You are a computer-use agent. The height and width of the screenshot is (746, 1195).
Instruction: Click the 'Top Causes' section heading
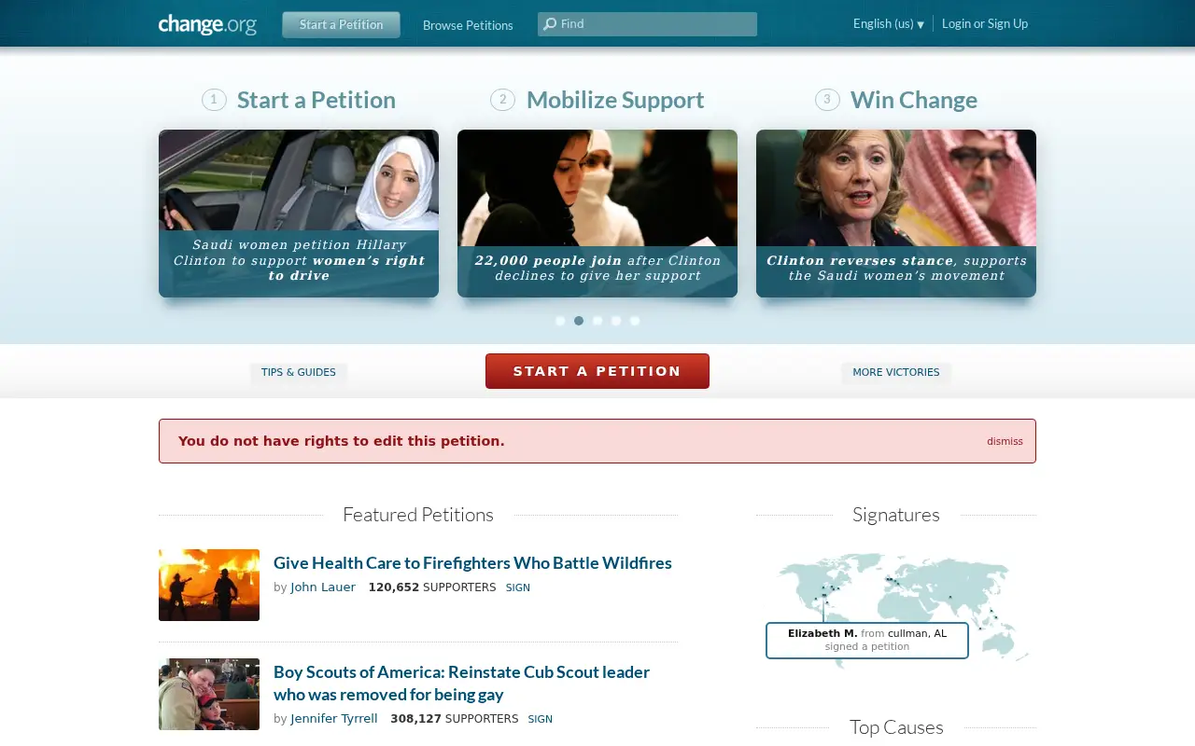[896, 727]
